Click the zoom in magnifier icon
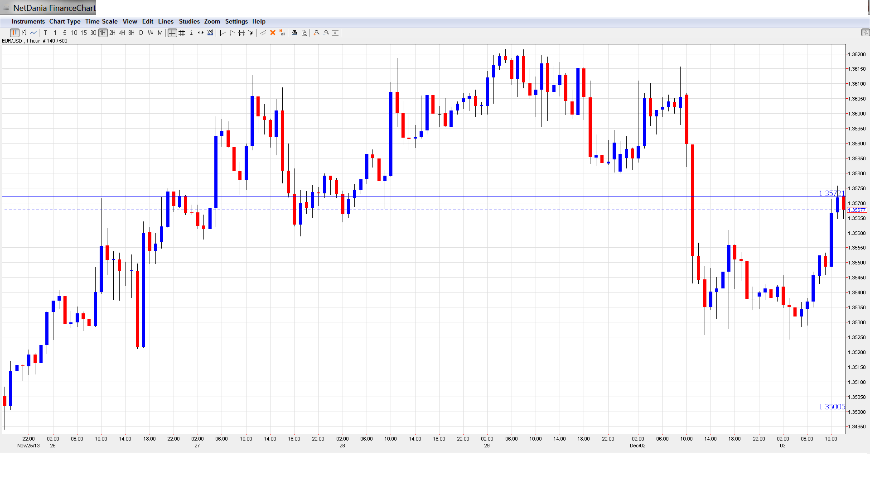The height and width of the screenshot is (489, 870). (x=317, y=33)
